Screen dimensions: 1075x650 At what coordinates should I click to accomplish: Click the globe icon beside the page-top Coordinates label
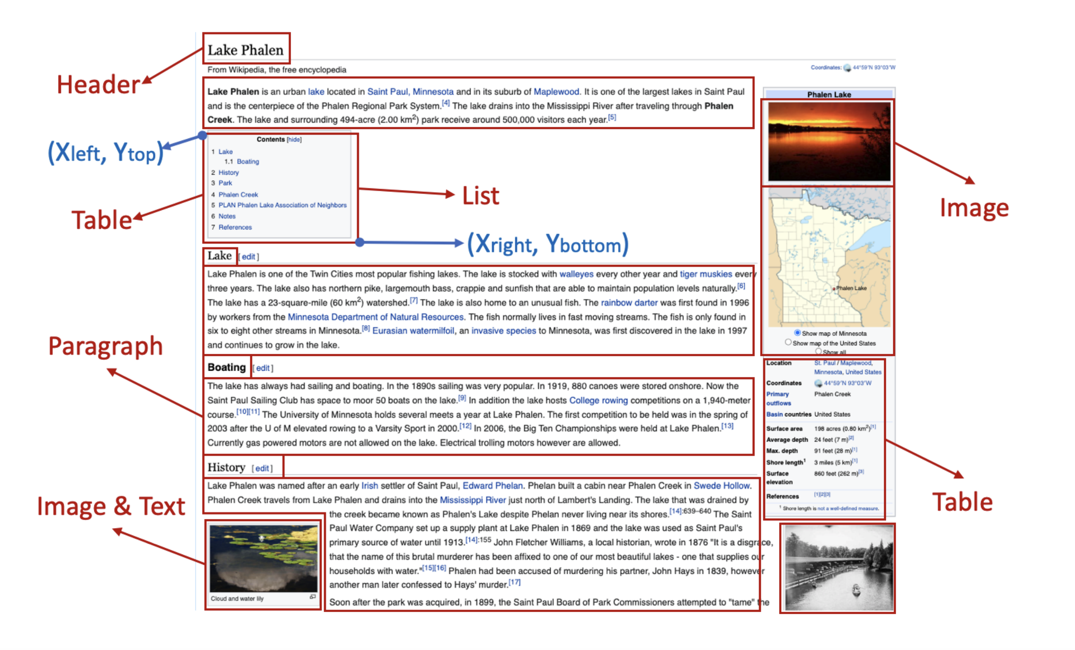point(847,68)
